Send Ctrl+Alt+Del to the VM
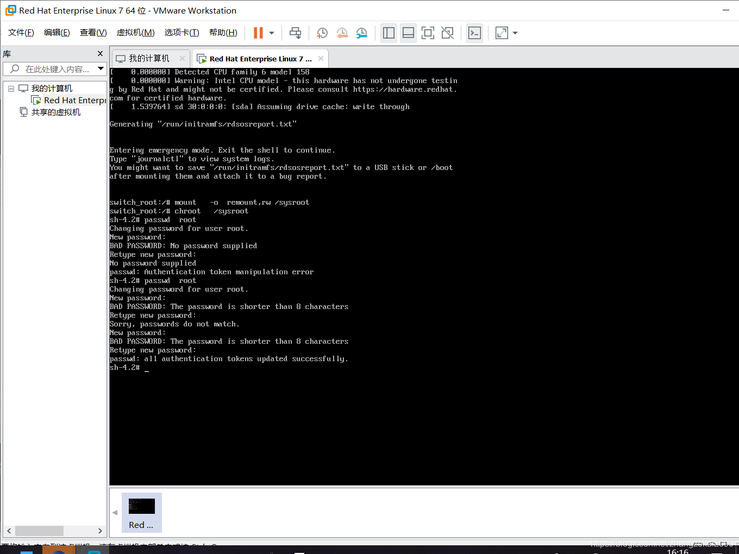Viewport: 739px width, 554px height. [295, 33]
